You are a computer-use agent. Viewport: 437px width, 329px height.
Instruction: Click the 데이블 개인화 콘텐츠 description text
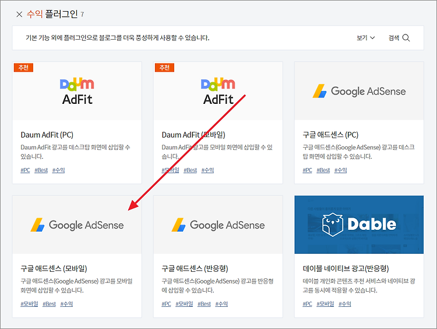coord(359,285)
